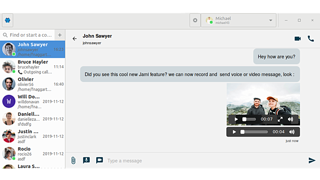Click the 'just now' timestamp
The image size is (320, 180).
click(292, 141)
